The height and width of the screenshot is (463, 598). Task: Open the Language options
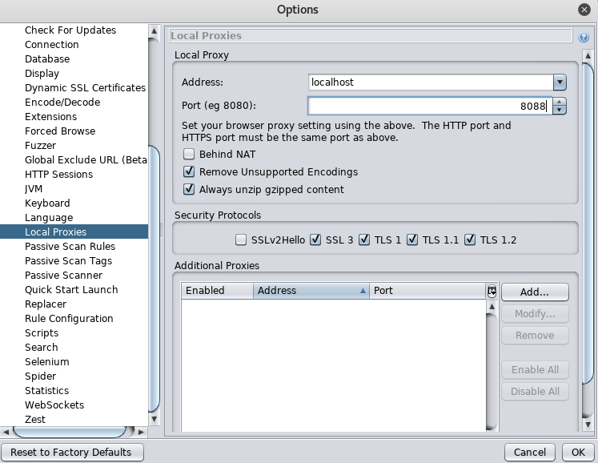[49, 218]
